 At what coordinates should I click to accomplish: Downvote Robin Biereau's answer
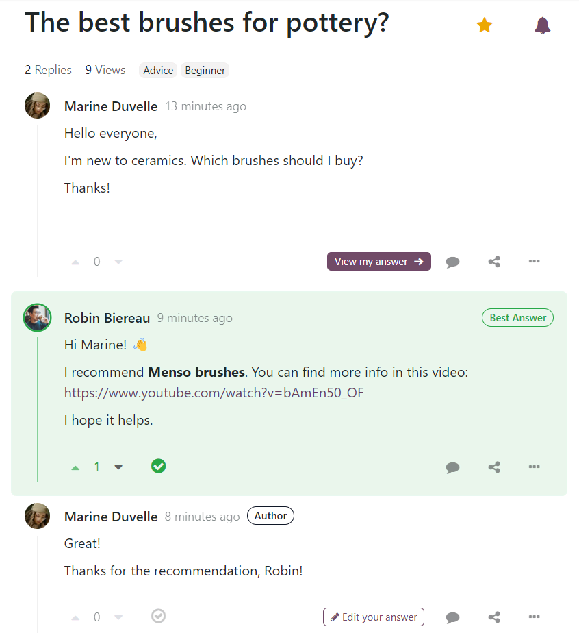click(x=118, y=467)
